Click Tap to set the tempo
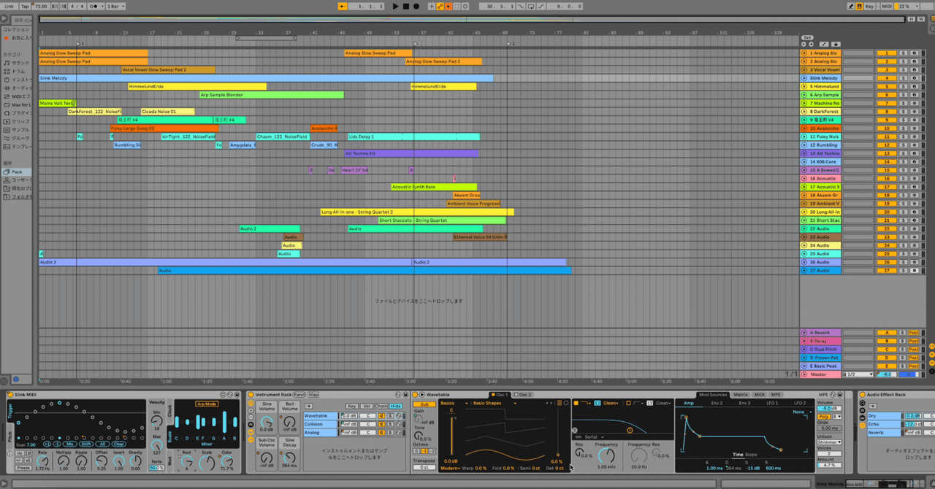The width and height of the screenshot is (935, 489). point(24,6)
